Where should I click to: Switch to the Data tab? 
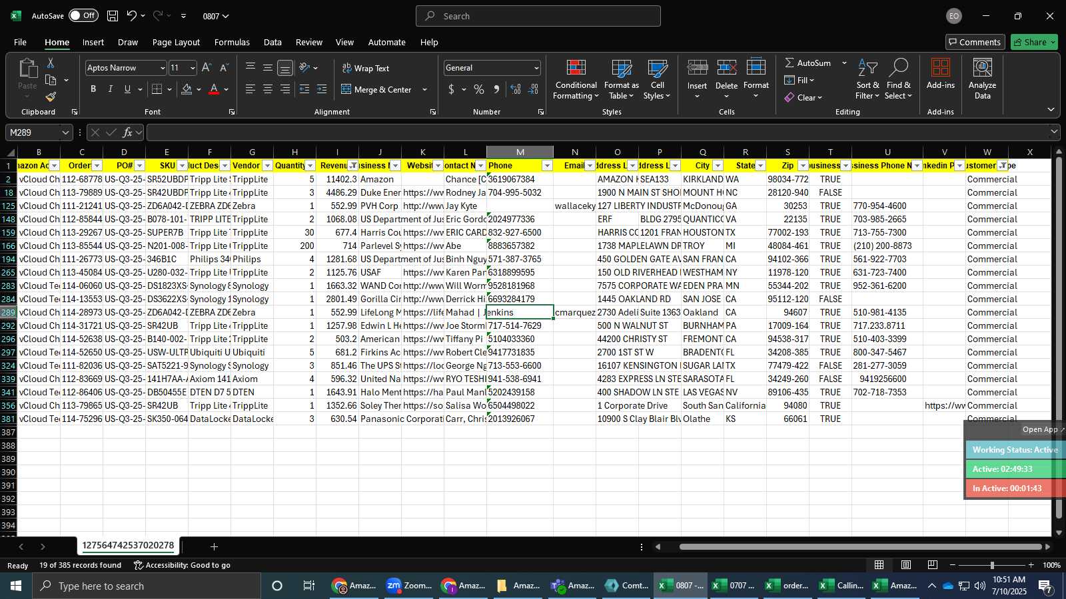[272, 42]
